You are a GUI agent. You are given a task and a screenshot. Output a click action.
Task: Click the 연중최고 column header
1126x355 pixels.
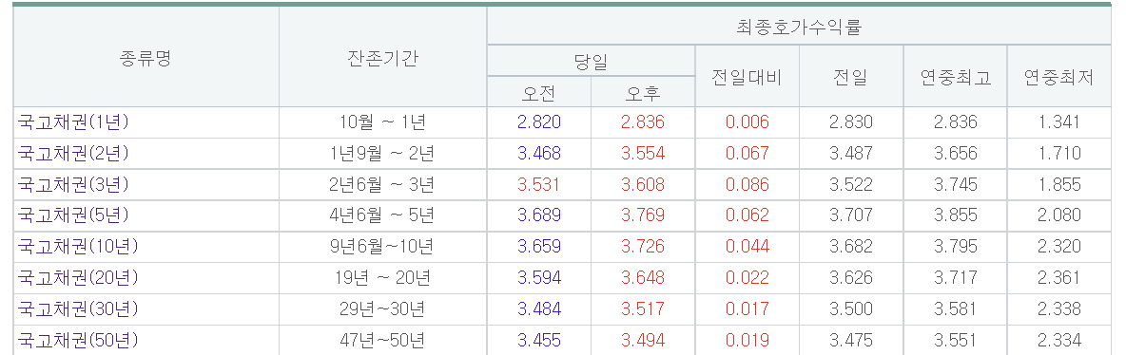(955, 77)
